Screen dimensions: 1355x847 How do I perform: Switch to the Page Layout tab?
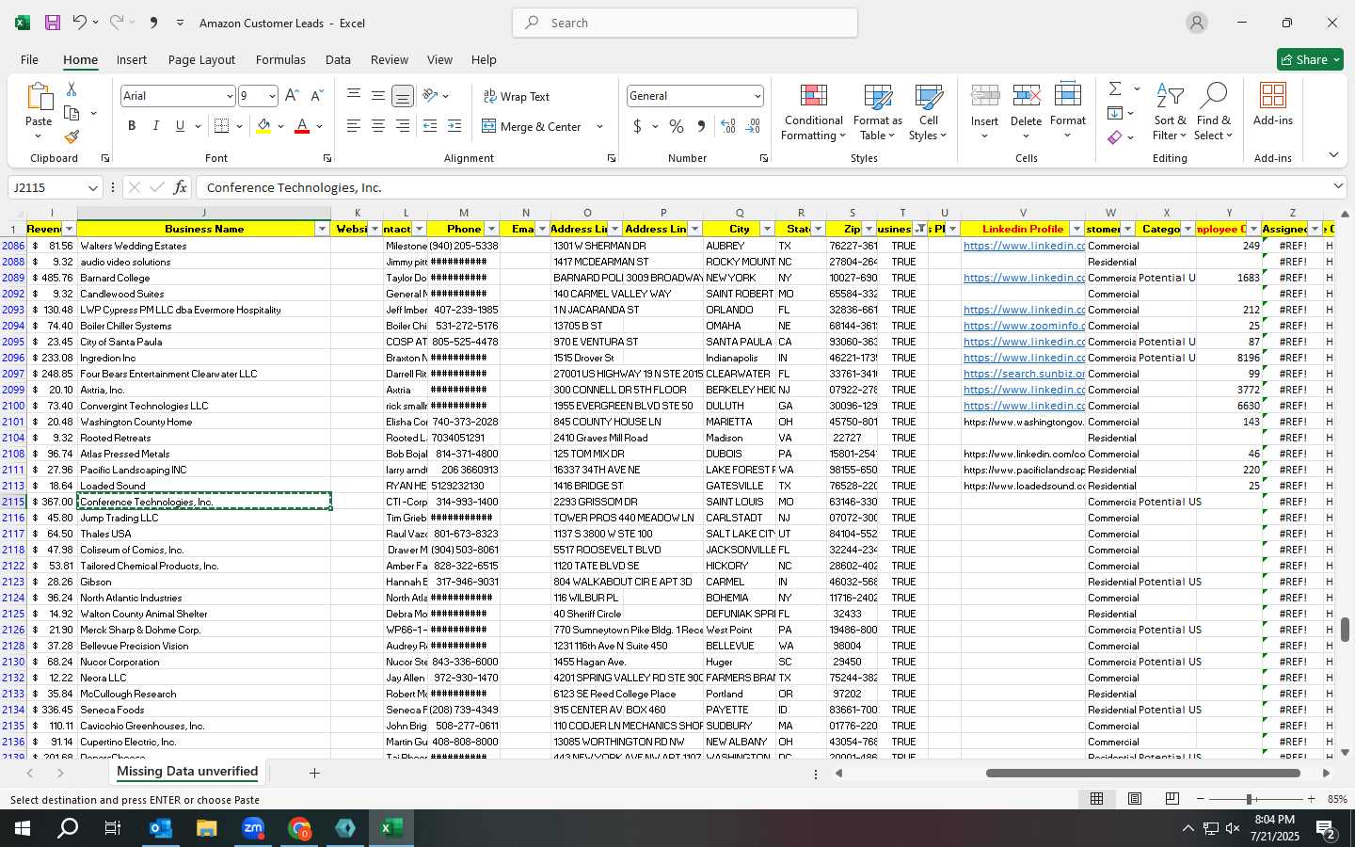201,59
